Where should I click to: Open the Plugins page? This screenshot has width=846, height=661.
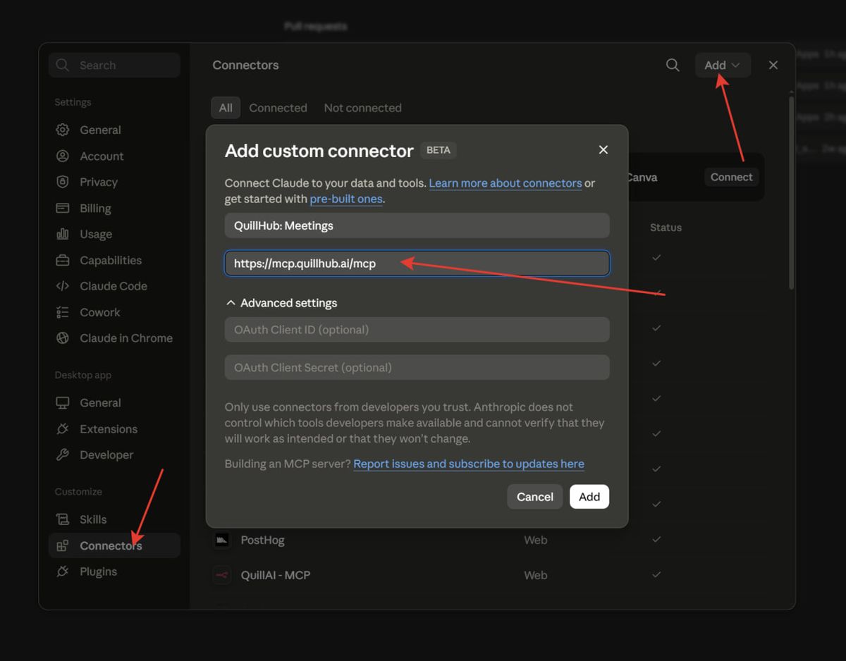pyautogui.click(x=114, y=572)
